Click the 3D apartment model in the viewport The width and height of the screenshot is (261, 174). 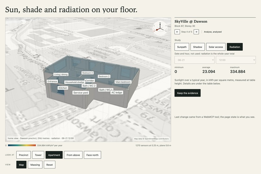click(92, 82)
